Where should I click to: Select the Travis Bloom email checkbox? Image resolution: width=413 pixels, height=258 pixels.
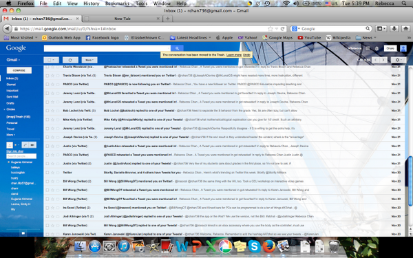tap(47, 76)
